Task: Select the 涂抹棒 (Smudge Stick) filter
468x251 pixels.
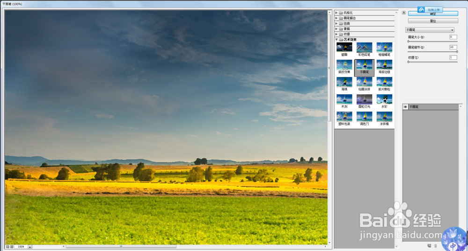Action: [384, 119]
